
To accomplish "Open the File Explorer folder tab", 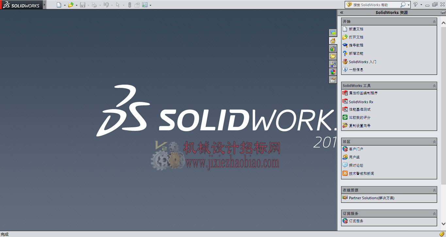I will click(x=333, y=56).
